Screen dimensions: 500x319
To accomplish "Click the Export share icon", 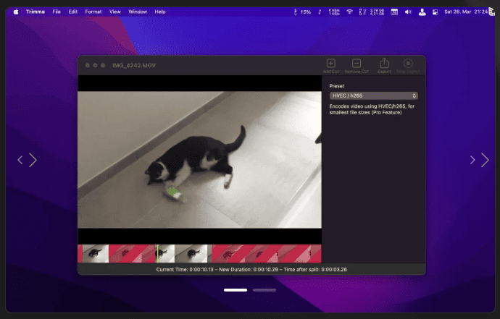I will (384, 63).
